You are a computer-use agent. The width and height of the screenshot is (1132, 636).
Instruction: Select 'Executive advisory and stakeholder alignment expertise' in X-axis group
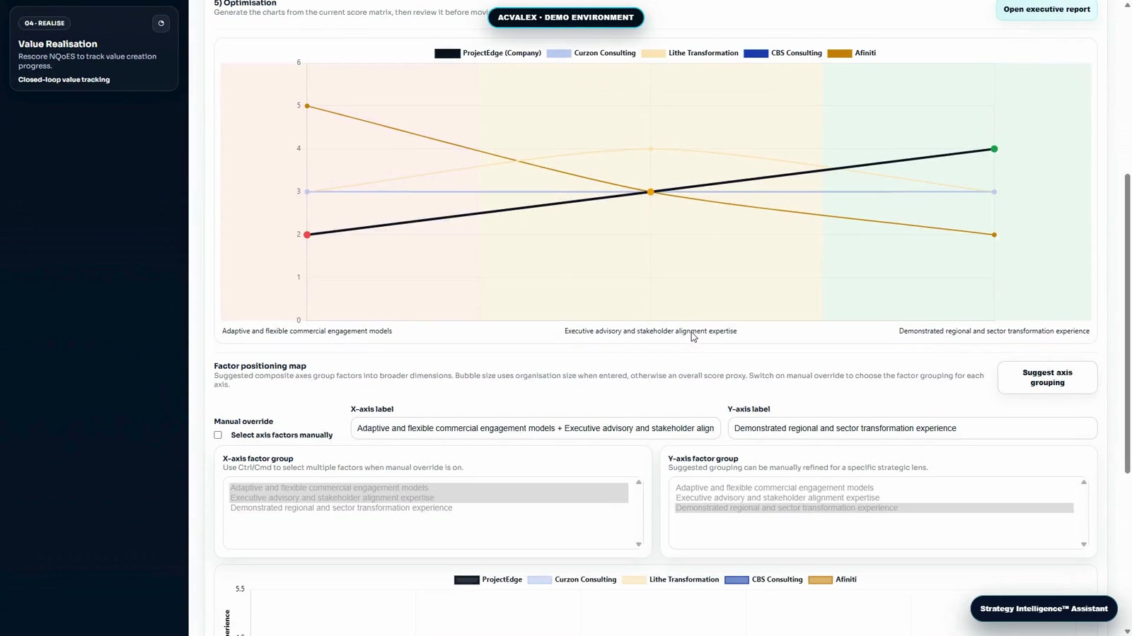(429, 497)
